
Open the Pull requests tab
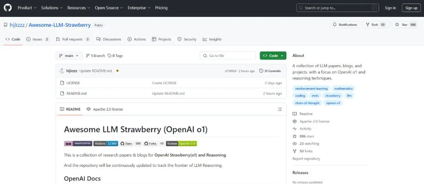point(73,39)
